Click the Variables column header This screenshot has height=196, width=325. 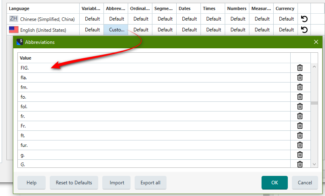pyautogui.click(x=91, y=8)
